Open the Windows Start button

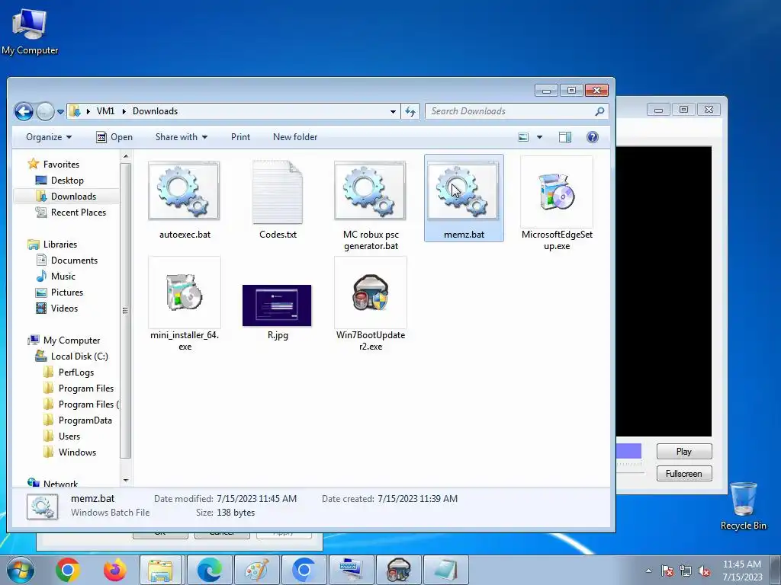tap(20, 570)
